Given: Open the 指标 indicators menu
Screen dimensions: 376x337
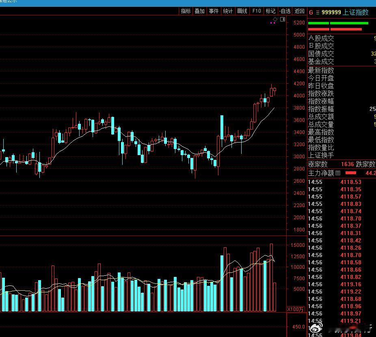Looking at the screenshot, I should 186,11.
